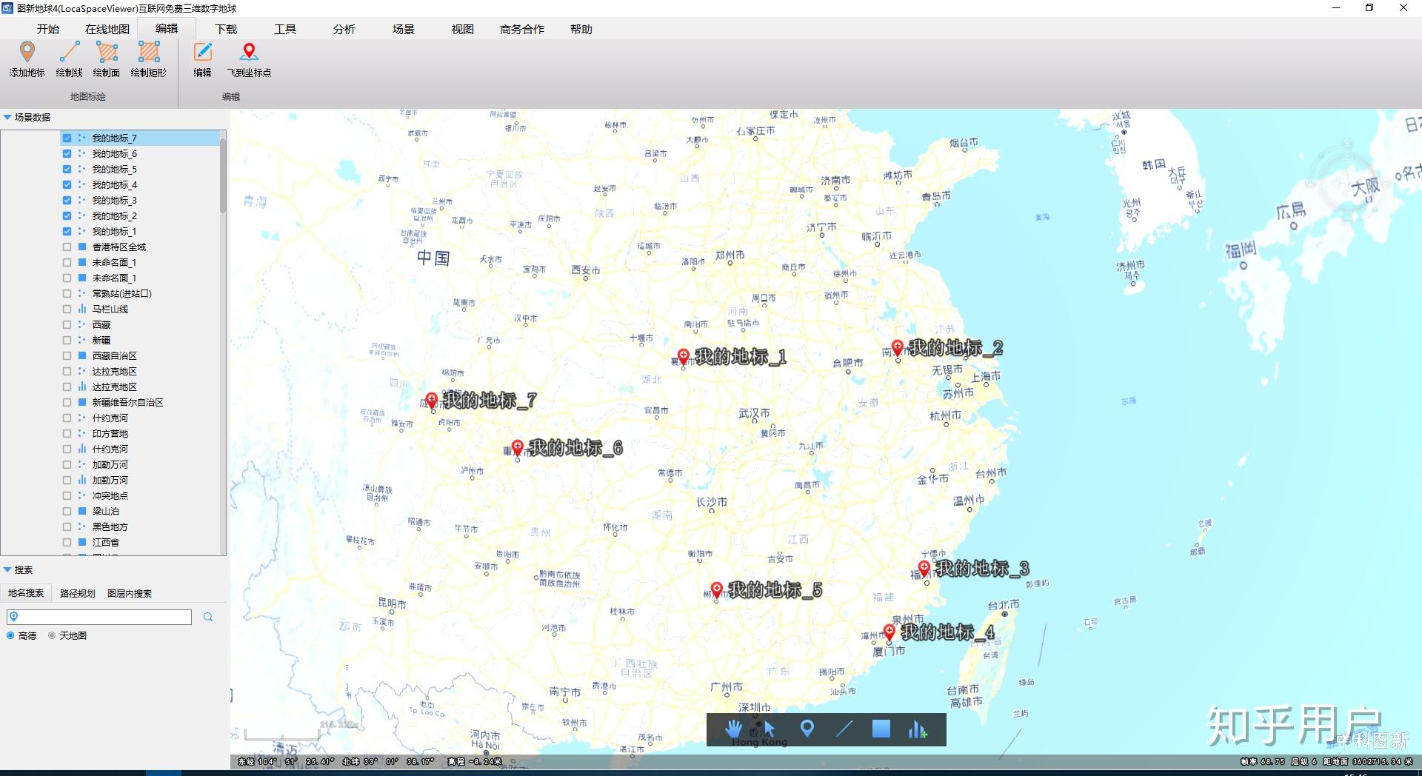This screenshot has width=1422, height=776.
Task: Uncheck the 我的地标_7 layer checkbox
Action: (67, 138)
